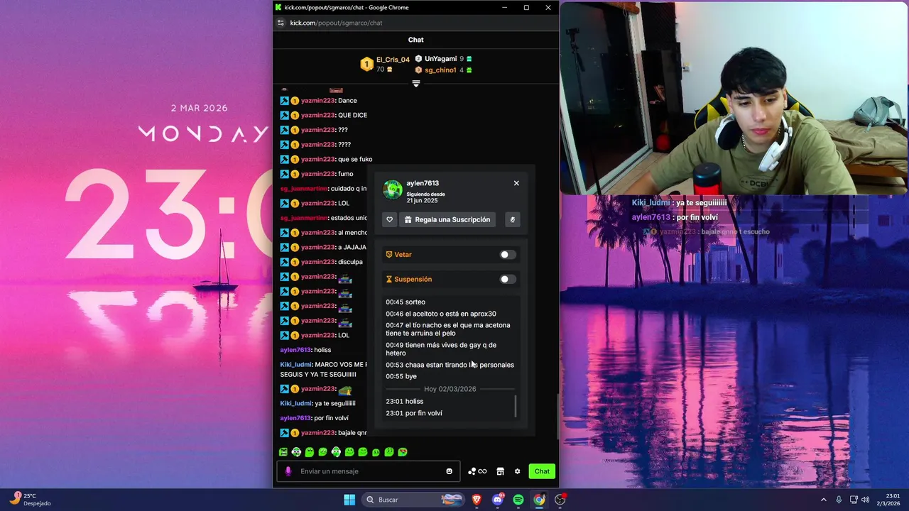Click the Chat header title
This screenshot has width=909, height=511.
(x=416, y=40)
